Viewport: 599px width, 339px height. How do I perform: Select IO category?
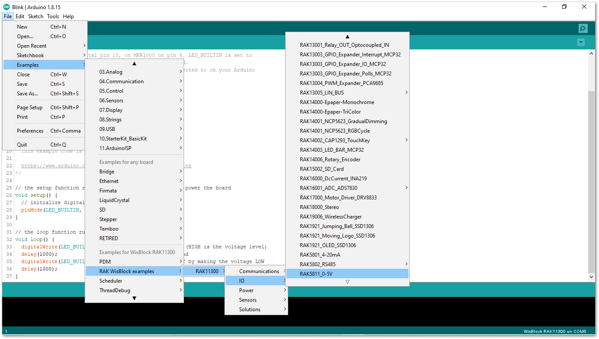pyautogui.click(x=257, y=281)
